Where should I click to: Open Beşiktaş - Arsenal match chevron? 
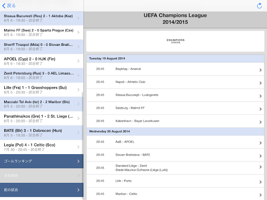point(260,70)
